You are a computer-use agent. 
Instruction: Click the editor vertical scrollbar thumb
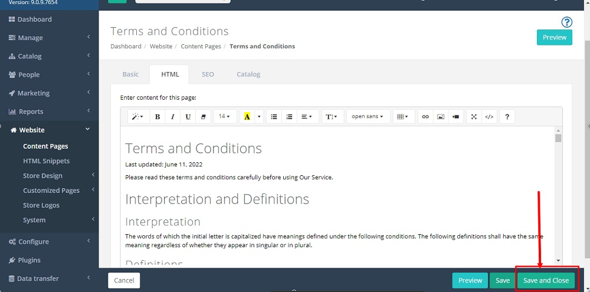[558, 138]
